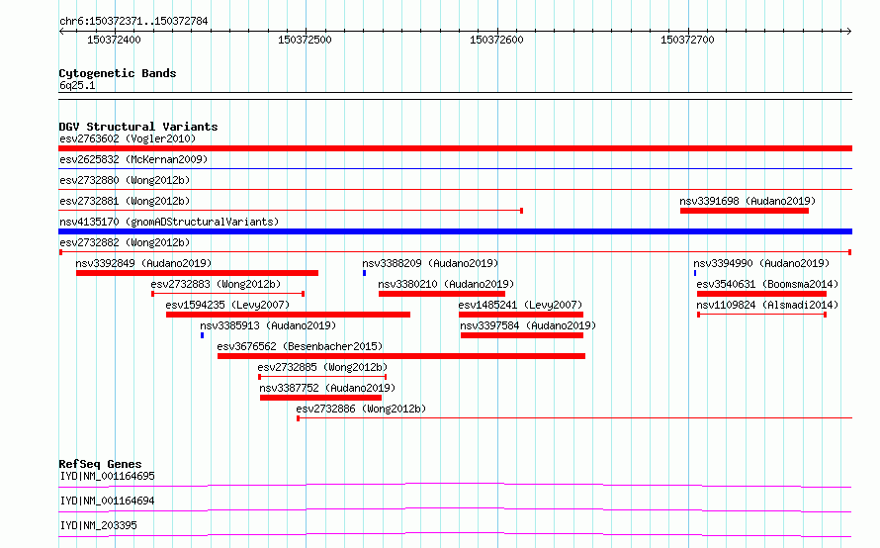
Task: Select the 150372500 ruler position
Action: (305, 40)
